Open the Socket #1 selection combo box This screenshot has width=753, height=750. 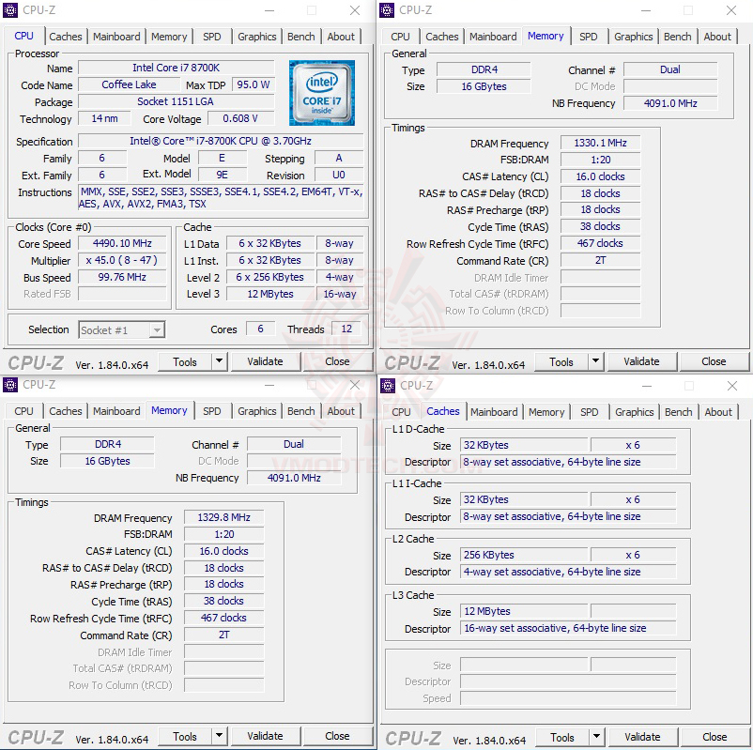122,329
